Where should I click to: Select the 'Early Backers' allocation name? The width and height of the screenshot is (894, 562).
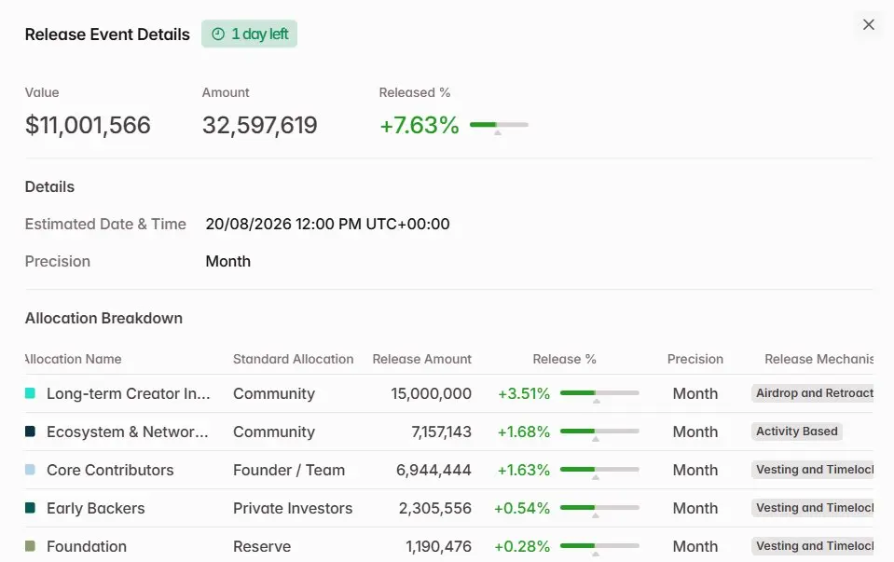point(96,508)
